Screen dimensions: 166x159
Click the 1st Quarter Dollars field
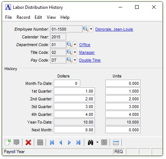tap(74, 91)
